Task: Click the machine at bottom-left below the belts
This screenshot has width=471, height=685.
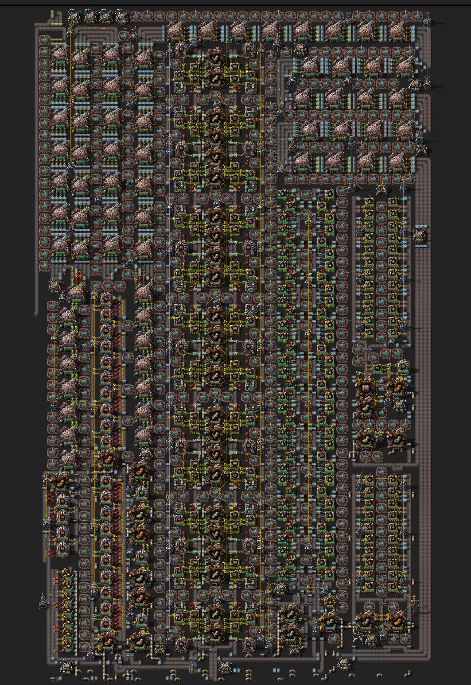Action: pos(66,666)
